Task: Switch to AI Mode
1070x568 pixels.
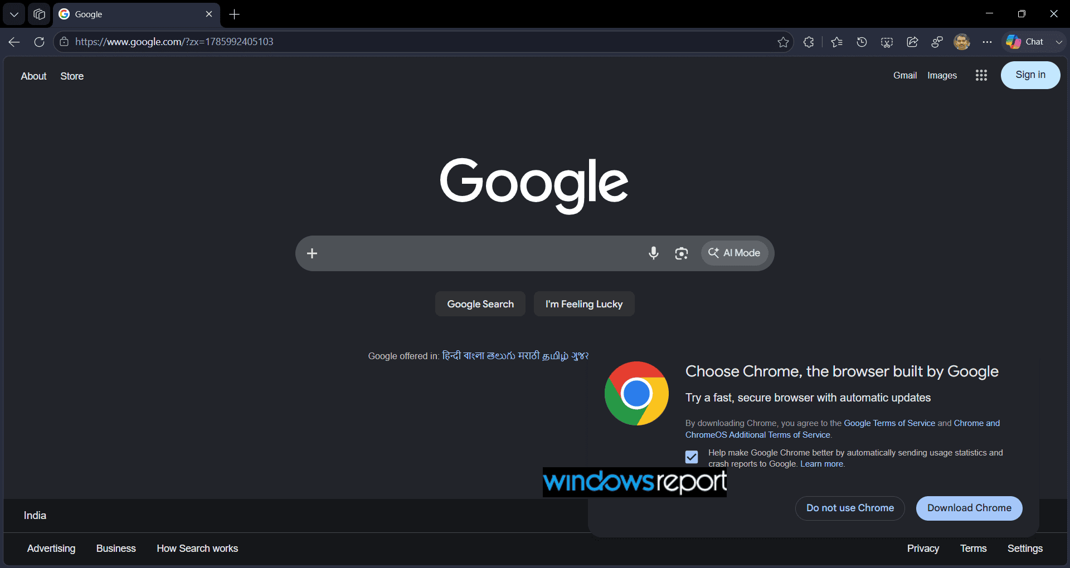Action: (734, 253)
